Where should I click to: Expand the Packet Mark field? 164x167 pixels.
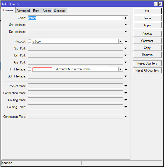coord(126,86)
